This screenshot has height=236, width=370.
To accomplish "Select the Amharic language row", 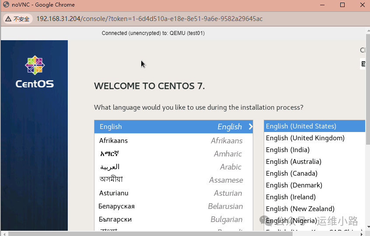I will [174, 154].
